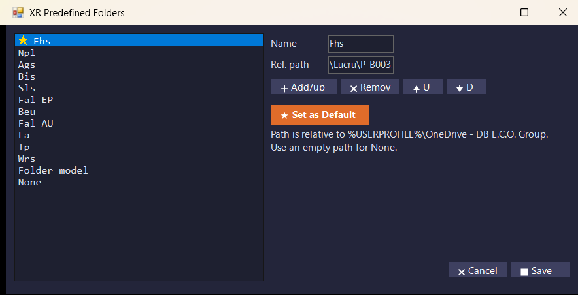Select the Npl folder entry
This screenshot has width=578, height=295.
tap(139, 53)
